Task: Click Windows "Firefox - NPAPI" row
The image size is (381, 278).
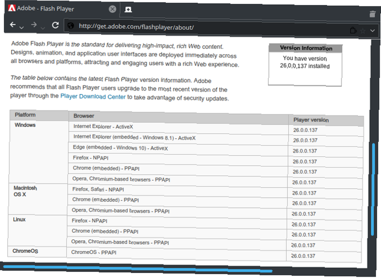Action: [178, 159]
